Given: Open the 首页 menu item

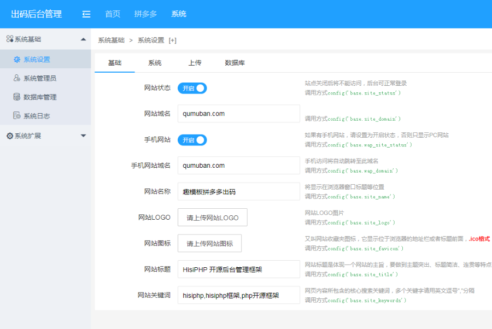Looking at the screenshot, I should click(x=112, y=14).
